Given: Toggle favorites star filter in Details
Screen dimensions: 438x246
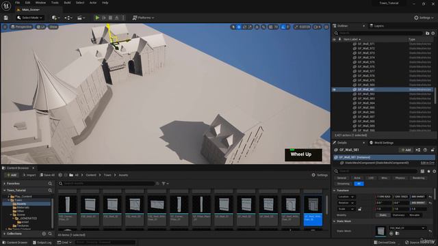Looking at the screenshot, I should (x=428, y=172).
